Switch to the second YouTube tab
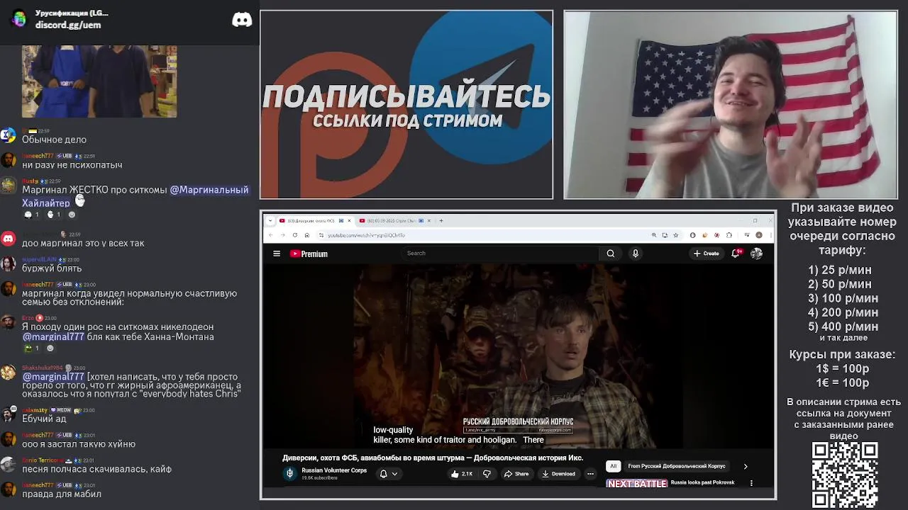Viewport: 908px width, 510px height. (x=395, y=220)
